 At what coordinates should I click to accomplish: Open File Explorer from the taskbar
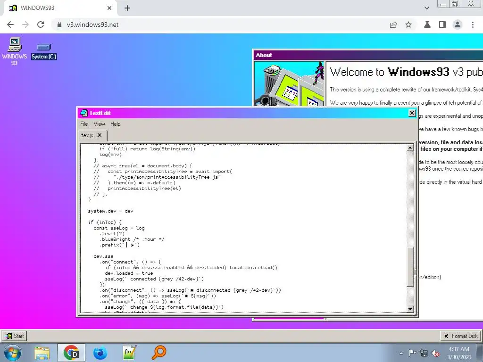[x=42, y=353]
